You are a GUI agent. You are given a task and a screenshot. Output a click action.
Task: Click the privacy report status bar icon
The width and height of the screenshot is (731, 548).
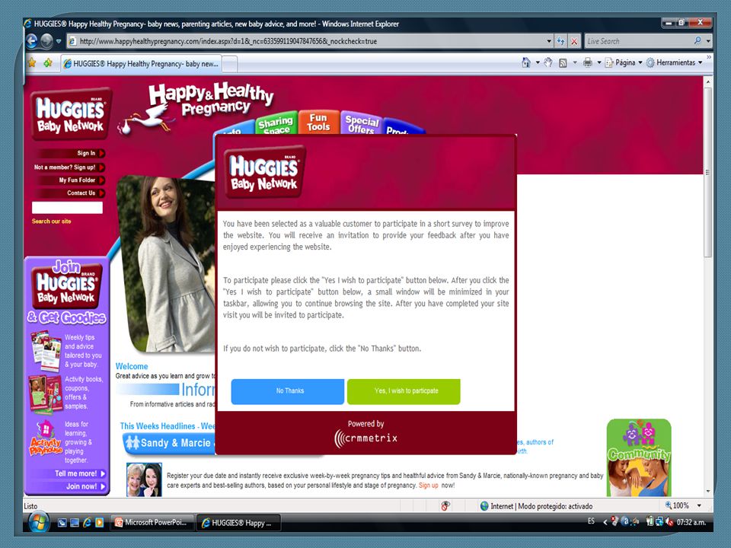pyautogui.click(x=445, y=506)
